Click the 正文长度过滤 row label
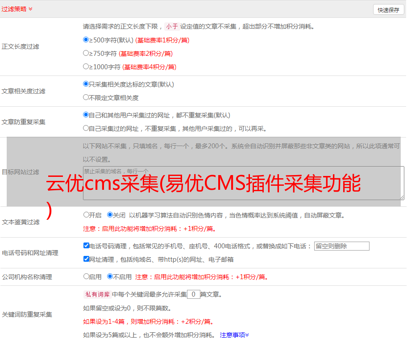Image resolution: width=407 pixels, height=343 pixels. click(20, 46)
